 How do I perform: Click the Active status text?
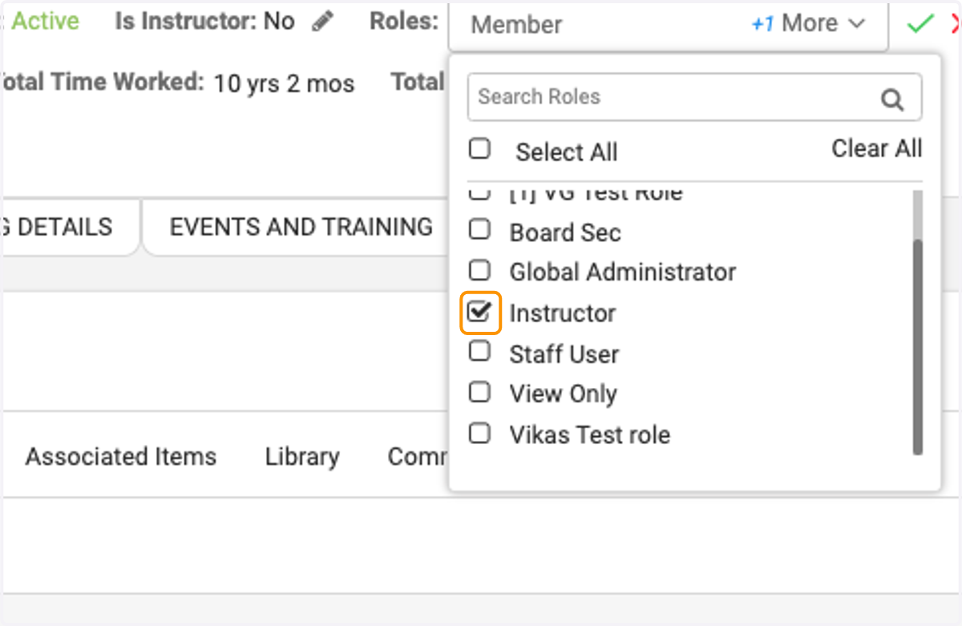tap(45, 21)
